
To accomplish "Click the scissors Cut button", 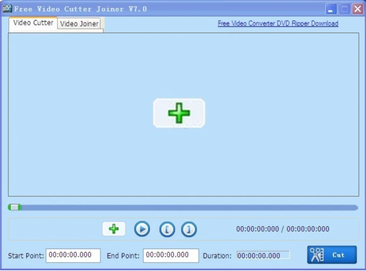I will [x=332, y=255].
